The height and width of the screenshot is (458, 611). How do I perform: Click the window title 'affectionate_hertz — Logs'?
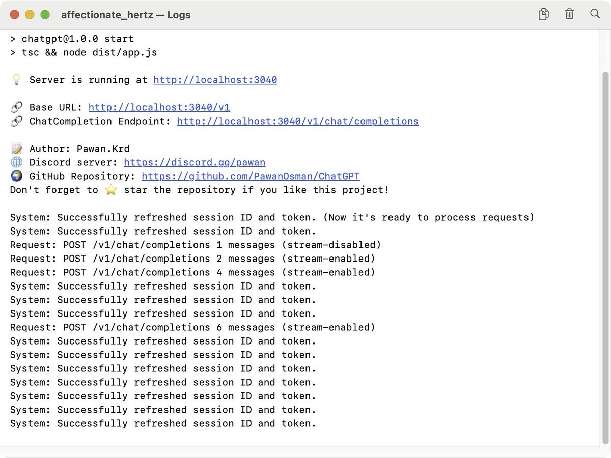click(x=126, y=15)
